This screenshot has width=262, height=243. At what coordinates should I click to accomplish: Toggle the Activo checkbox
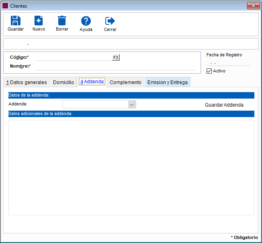[209, 71]
